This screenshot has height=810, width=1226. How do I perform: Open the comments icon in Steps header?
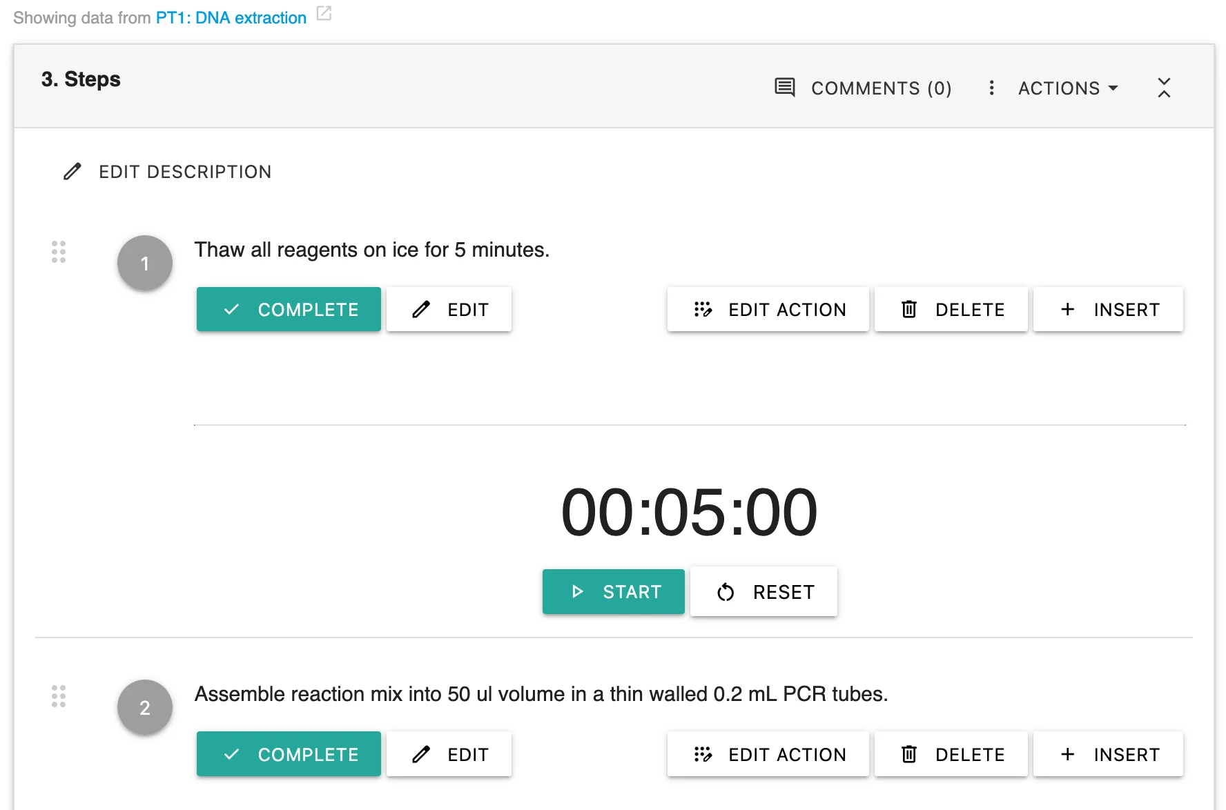pos(785,88)
